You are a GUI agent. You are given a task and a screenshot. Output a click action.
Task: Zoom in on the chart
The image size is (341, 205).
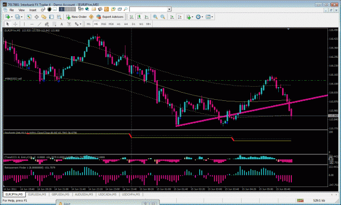tap(155, 17)
